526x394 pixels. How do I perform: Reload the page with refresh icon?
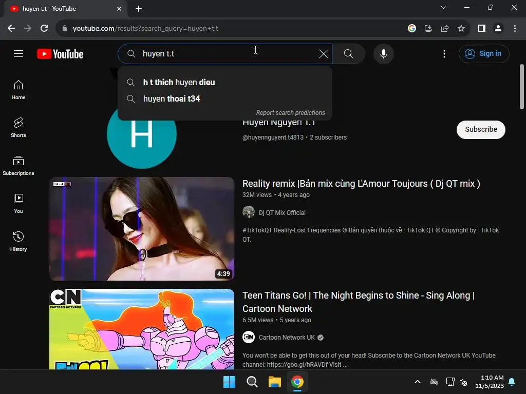coord(44,29)
